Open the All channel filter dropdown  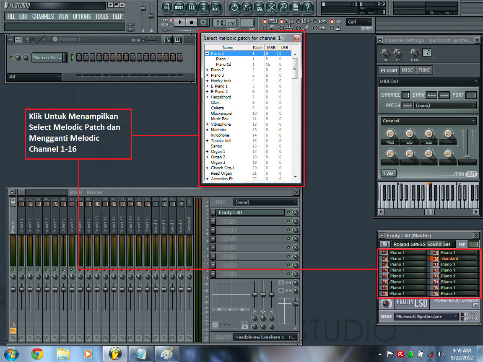point(34,77)
